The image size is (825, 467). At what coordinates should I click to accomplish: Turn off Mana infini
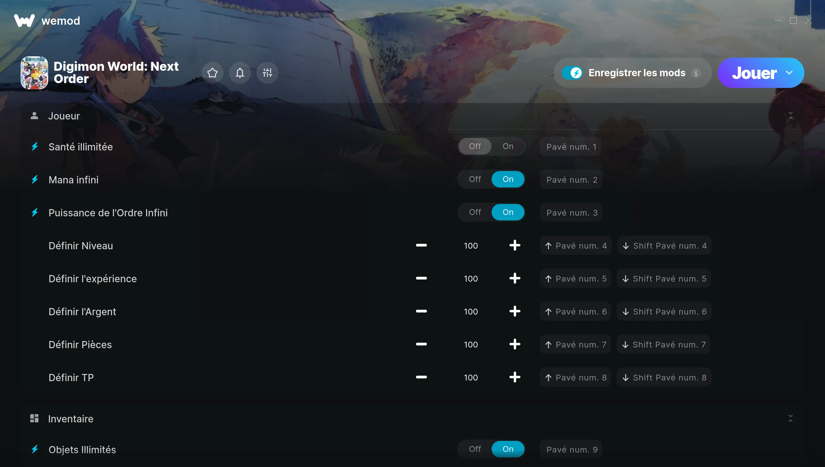click(475, 179)
